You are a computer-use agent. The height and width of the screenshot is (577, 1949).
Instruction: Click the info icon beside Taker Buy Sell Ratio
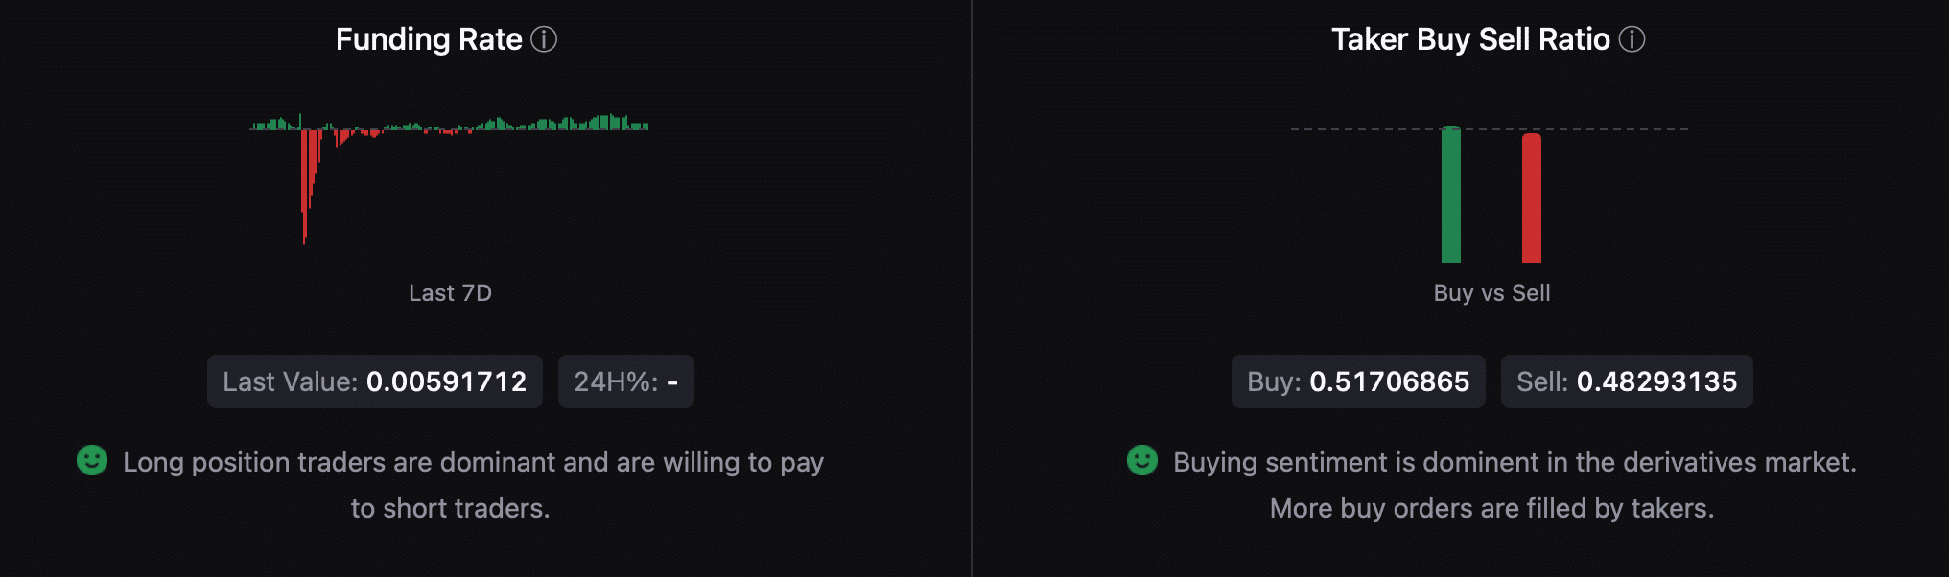(1632, 39)
